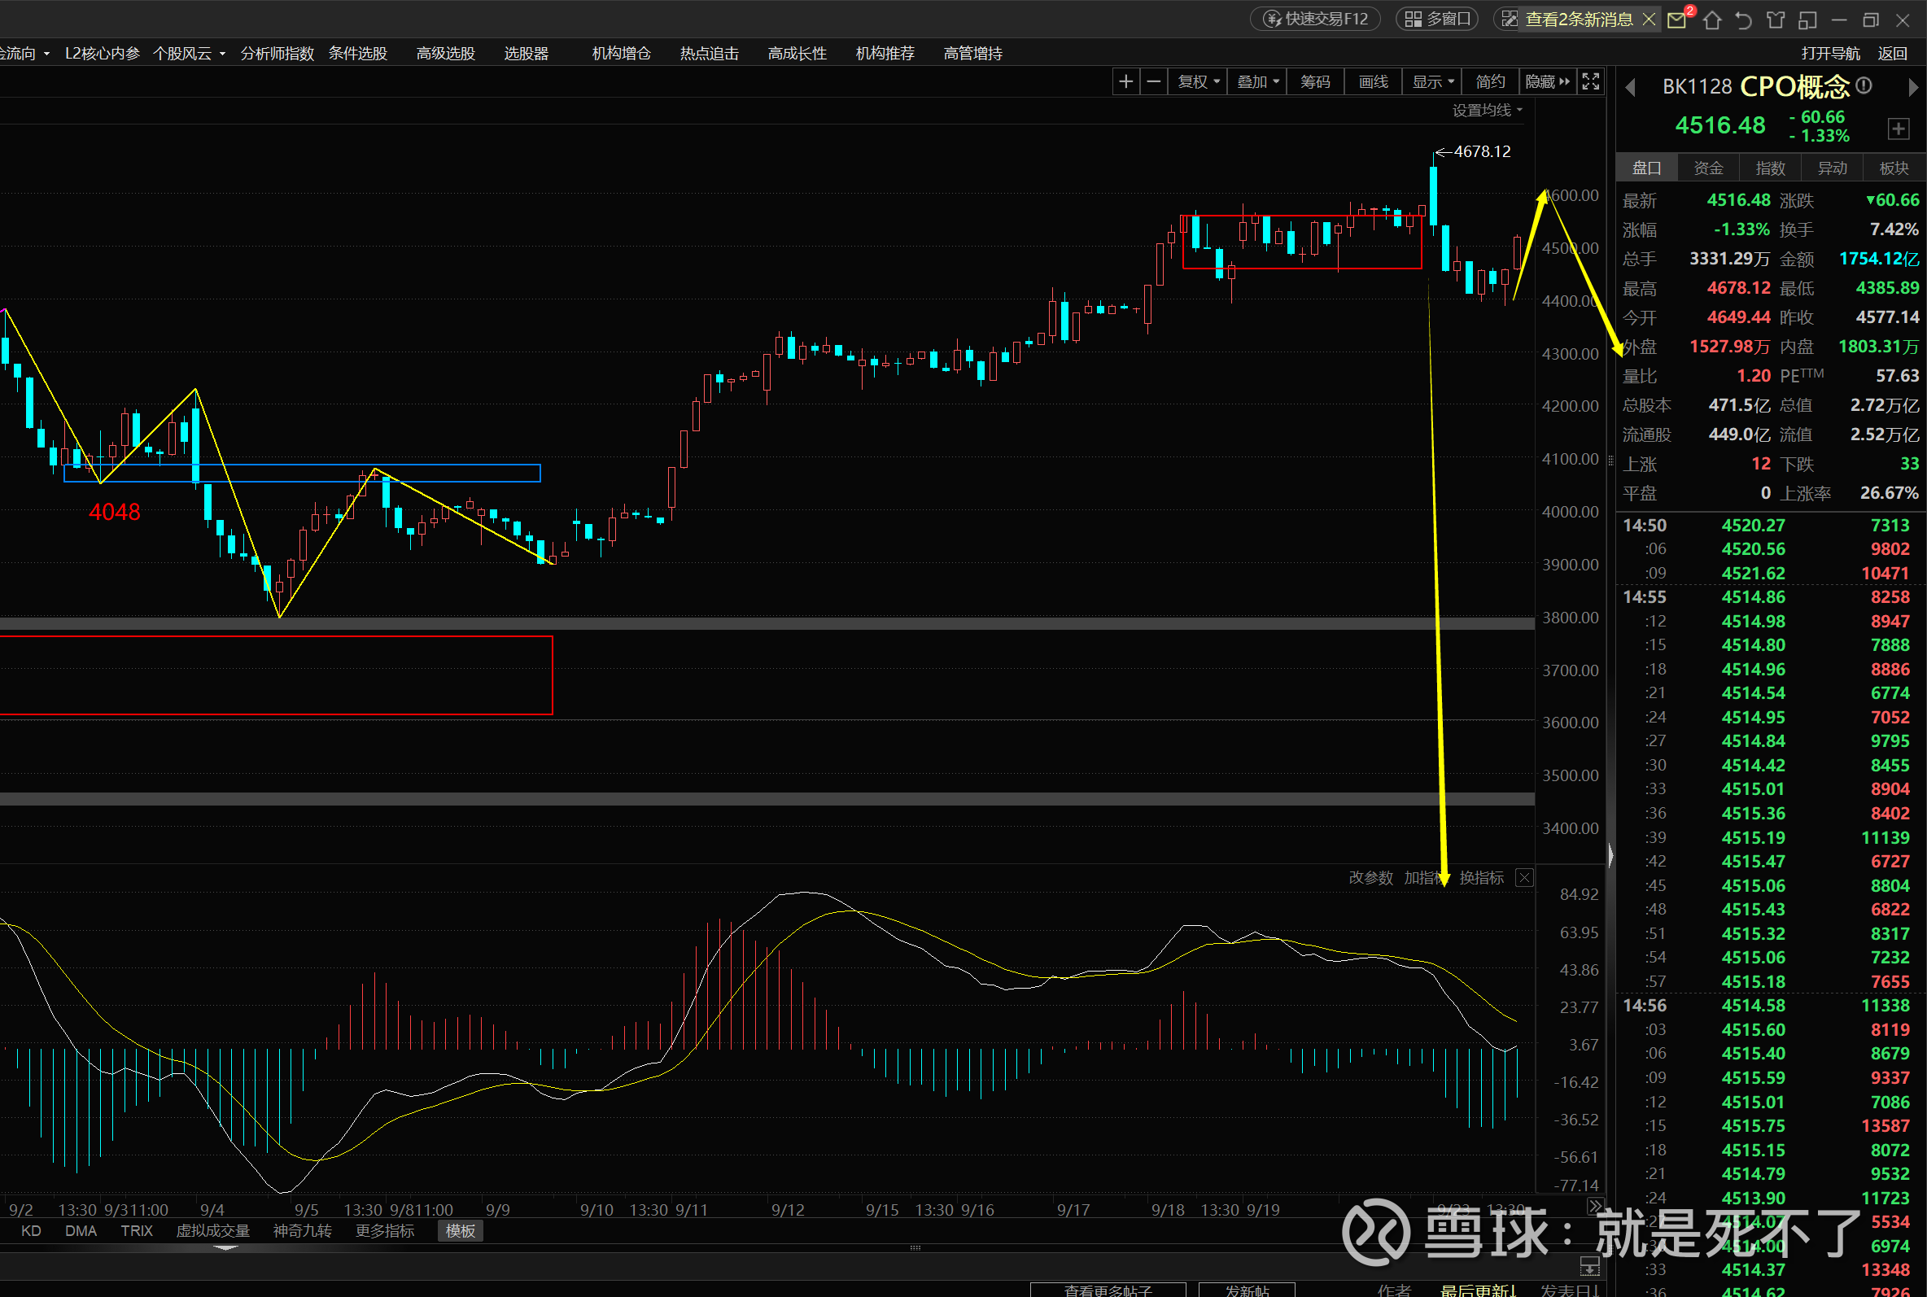Click the undo back arrow icon
Image resolution: width=1927 pixels, height=1297 pixels.
pyautogui.click(x=1743, y=20)
